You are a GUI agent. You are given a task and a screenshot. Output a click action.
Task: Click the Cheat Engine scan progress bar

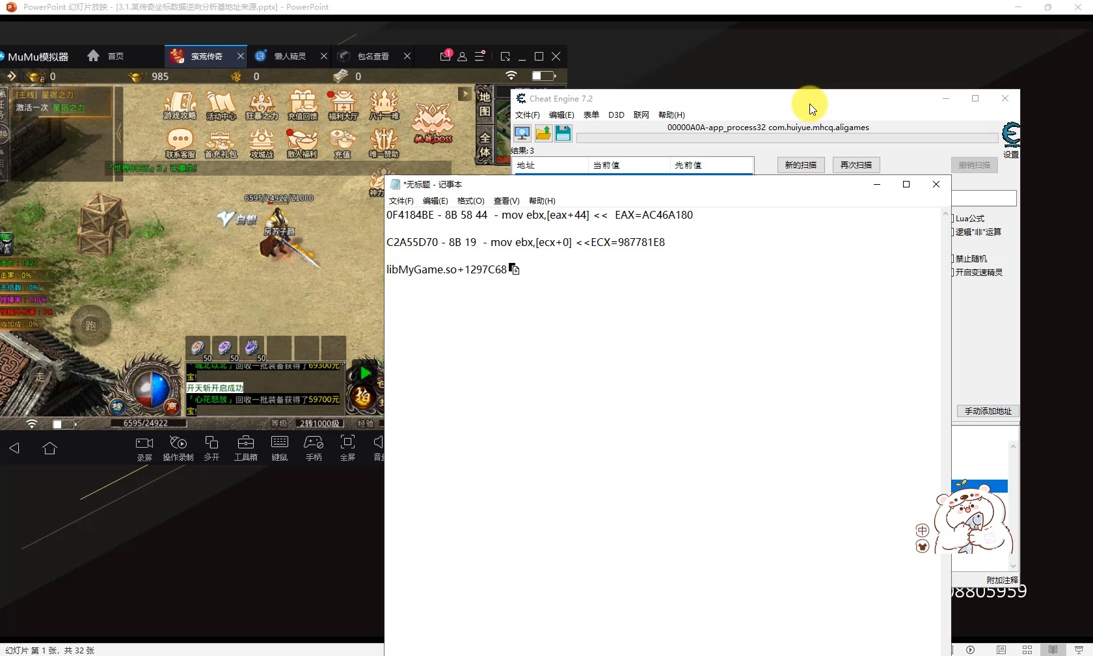click(787, 138)
